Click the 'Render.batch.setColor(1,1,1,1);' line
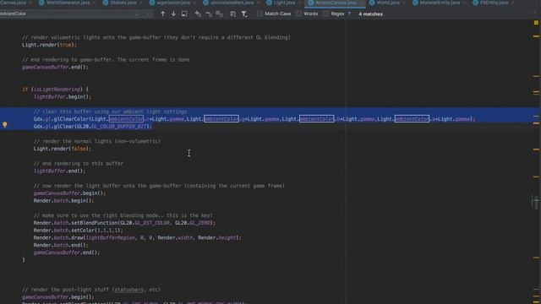The image size is (541, 304). (x=78, y=231)
